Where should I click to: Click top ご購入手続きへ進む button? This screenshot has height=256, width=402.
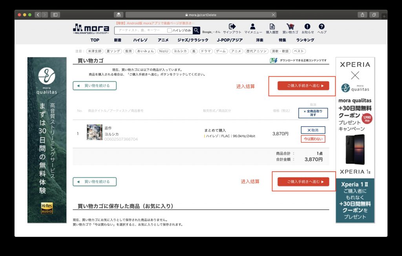[303, 86]
